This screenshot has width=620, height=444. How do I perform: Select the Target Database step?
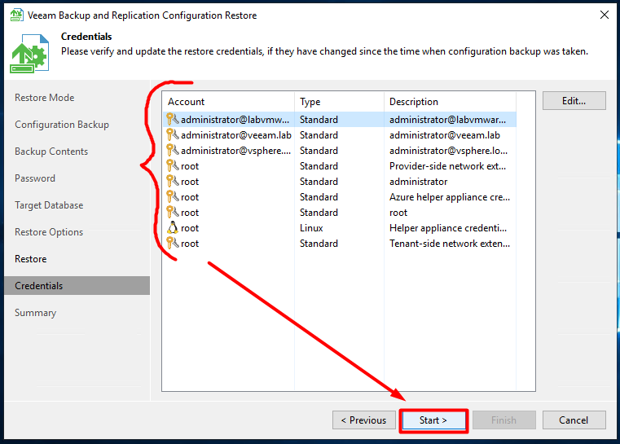click(49, 205)
